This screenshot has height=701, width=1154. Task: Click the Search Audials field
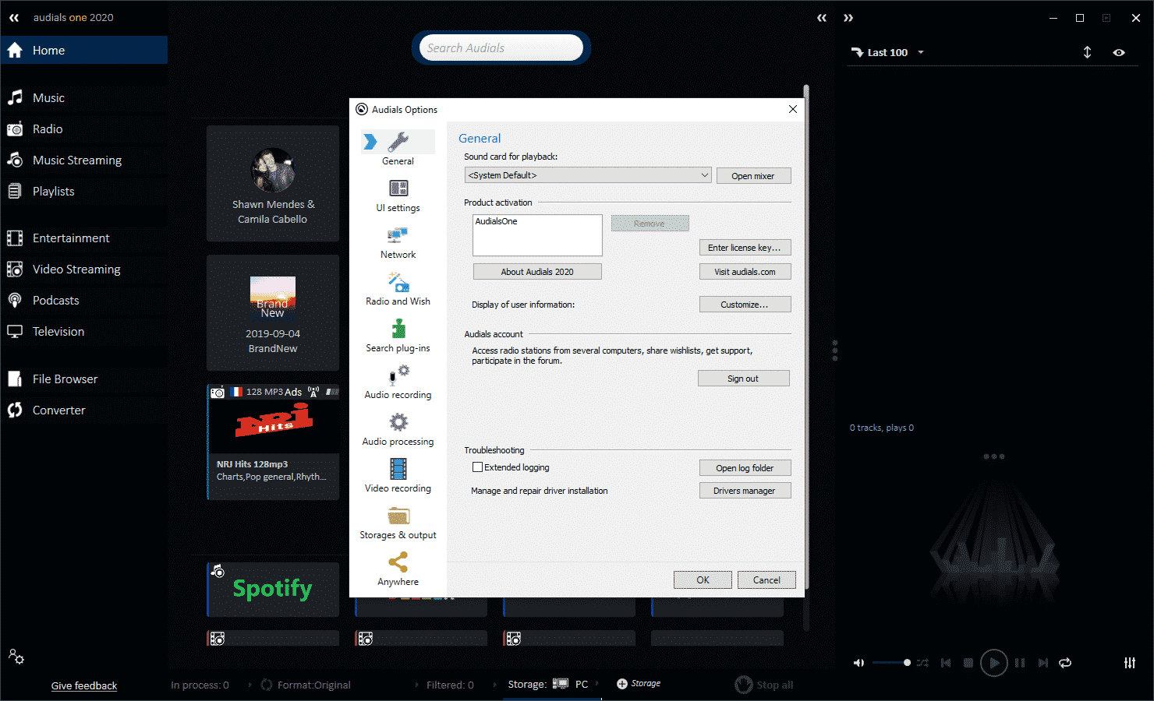(x=501, y=48)
